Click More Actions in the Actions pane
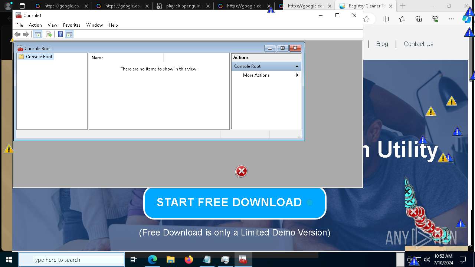 pyautogui.click(x=256, y=75)
